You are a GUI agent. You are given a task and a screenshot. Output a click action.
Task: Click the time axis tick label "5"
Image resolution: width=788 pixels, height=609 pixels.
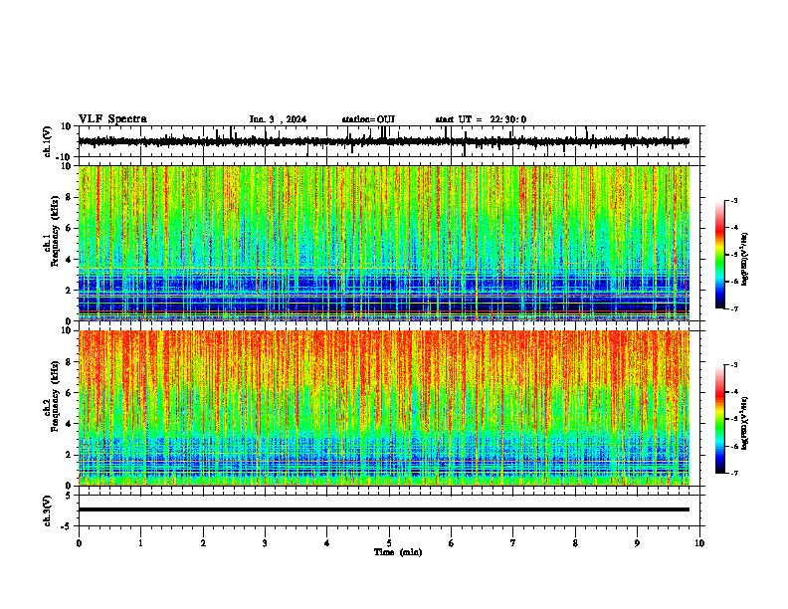pyautogui.click(x=389, y=543)
